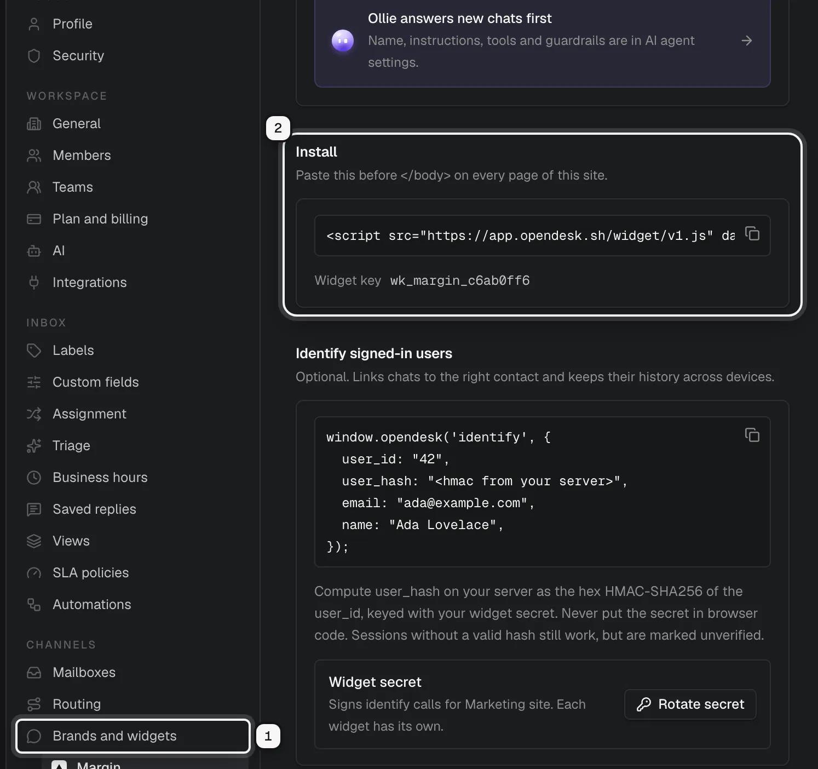Copy the install script snippet

(752, 234)
